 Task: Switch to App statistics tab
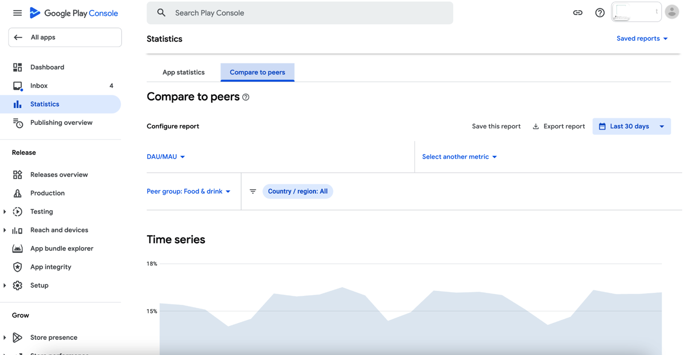tap(183, 72)
